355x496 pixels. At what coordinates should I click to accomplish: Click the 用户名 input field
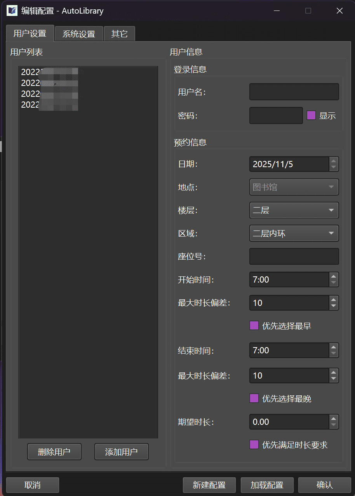294,92
